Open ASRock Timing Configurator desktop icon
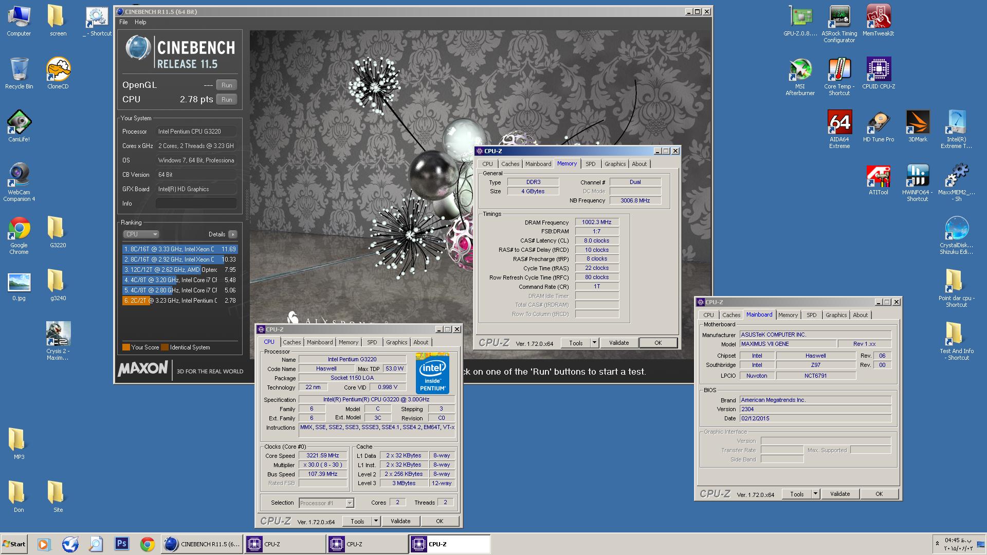 839,24
